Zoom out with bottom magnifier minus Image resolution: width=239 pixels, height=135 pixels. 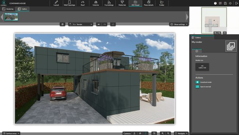point(168,134)
